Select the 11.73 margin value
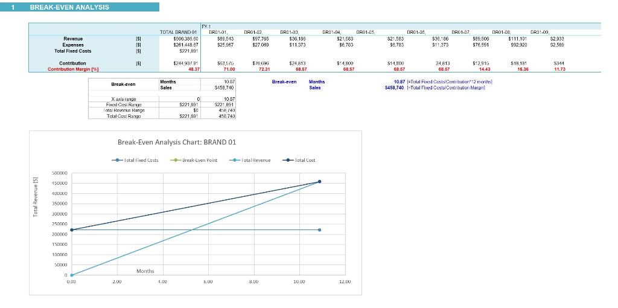This screenshot has height=308, width=618. 559,69
